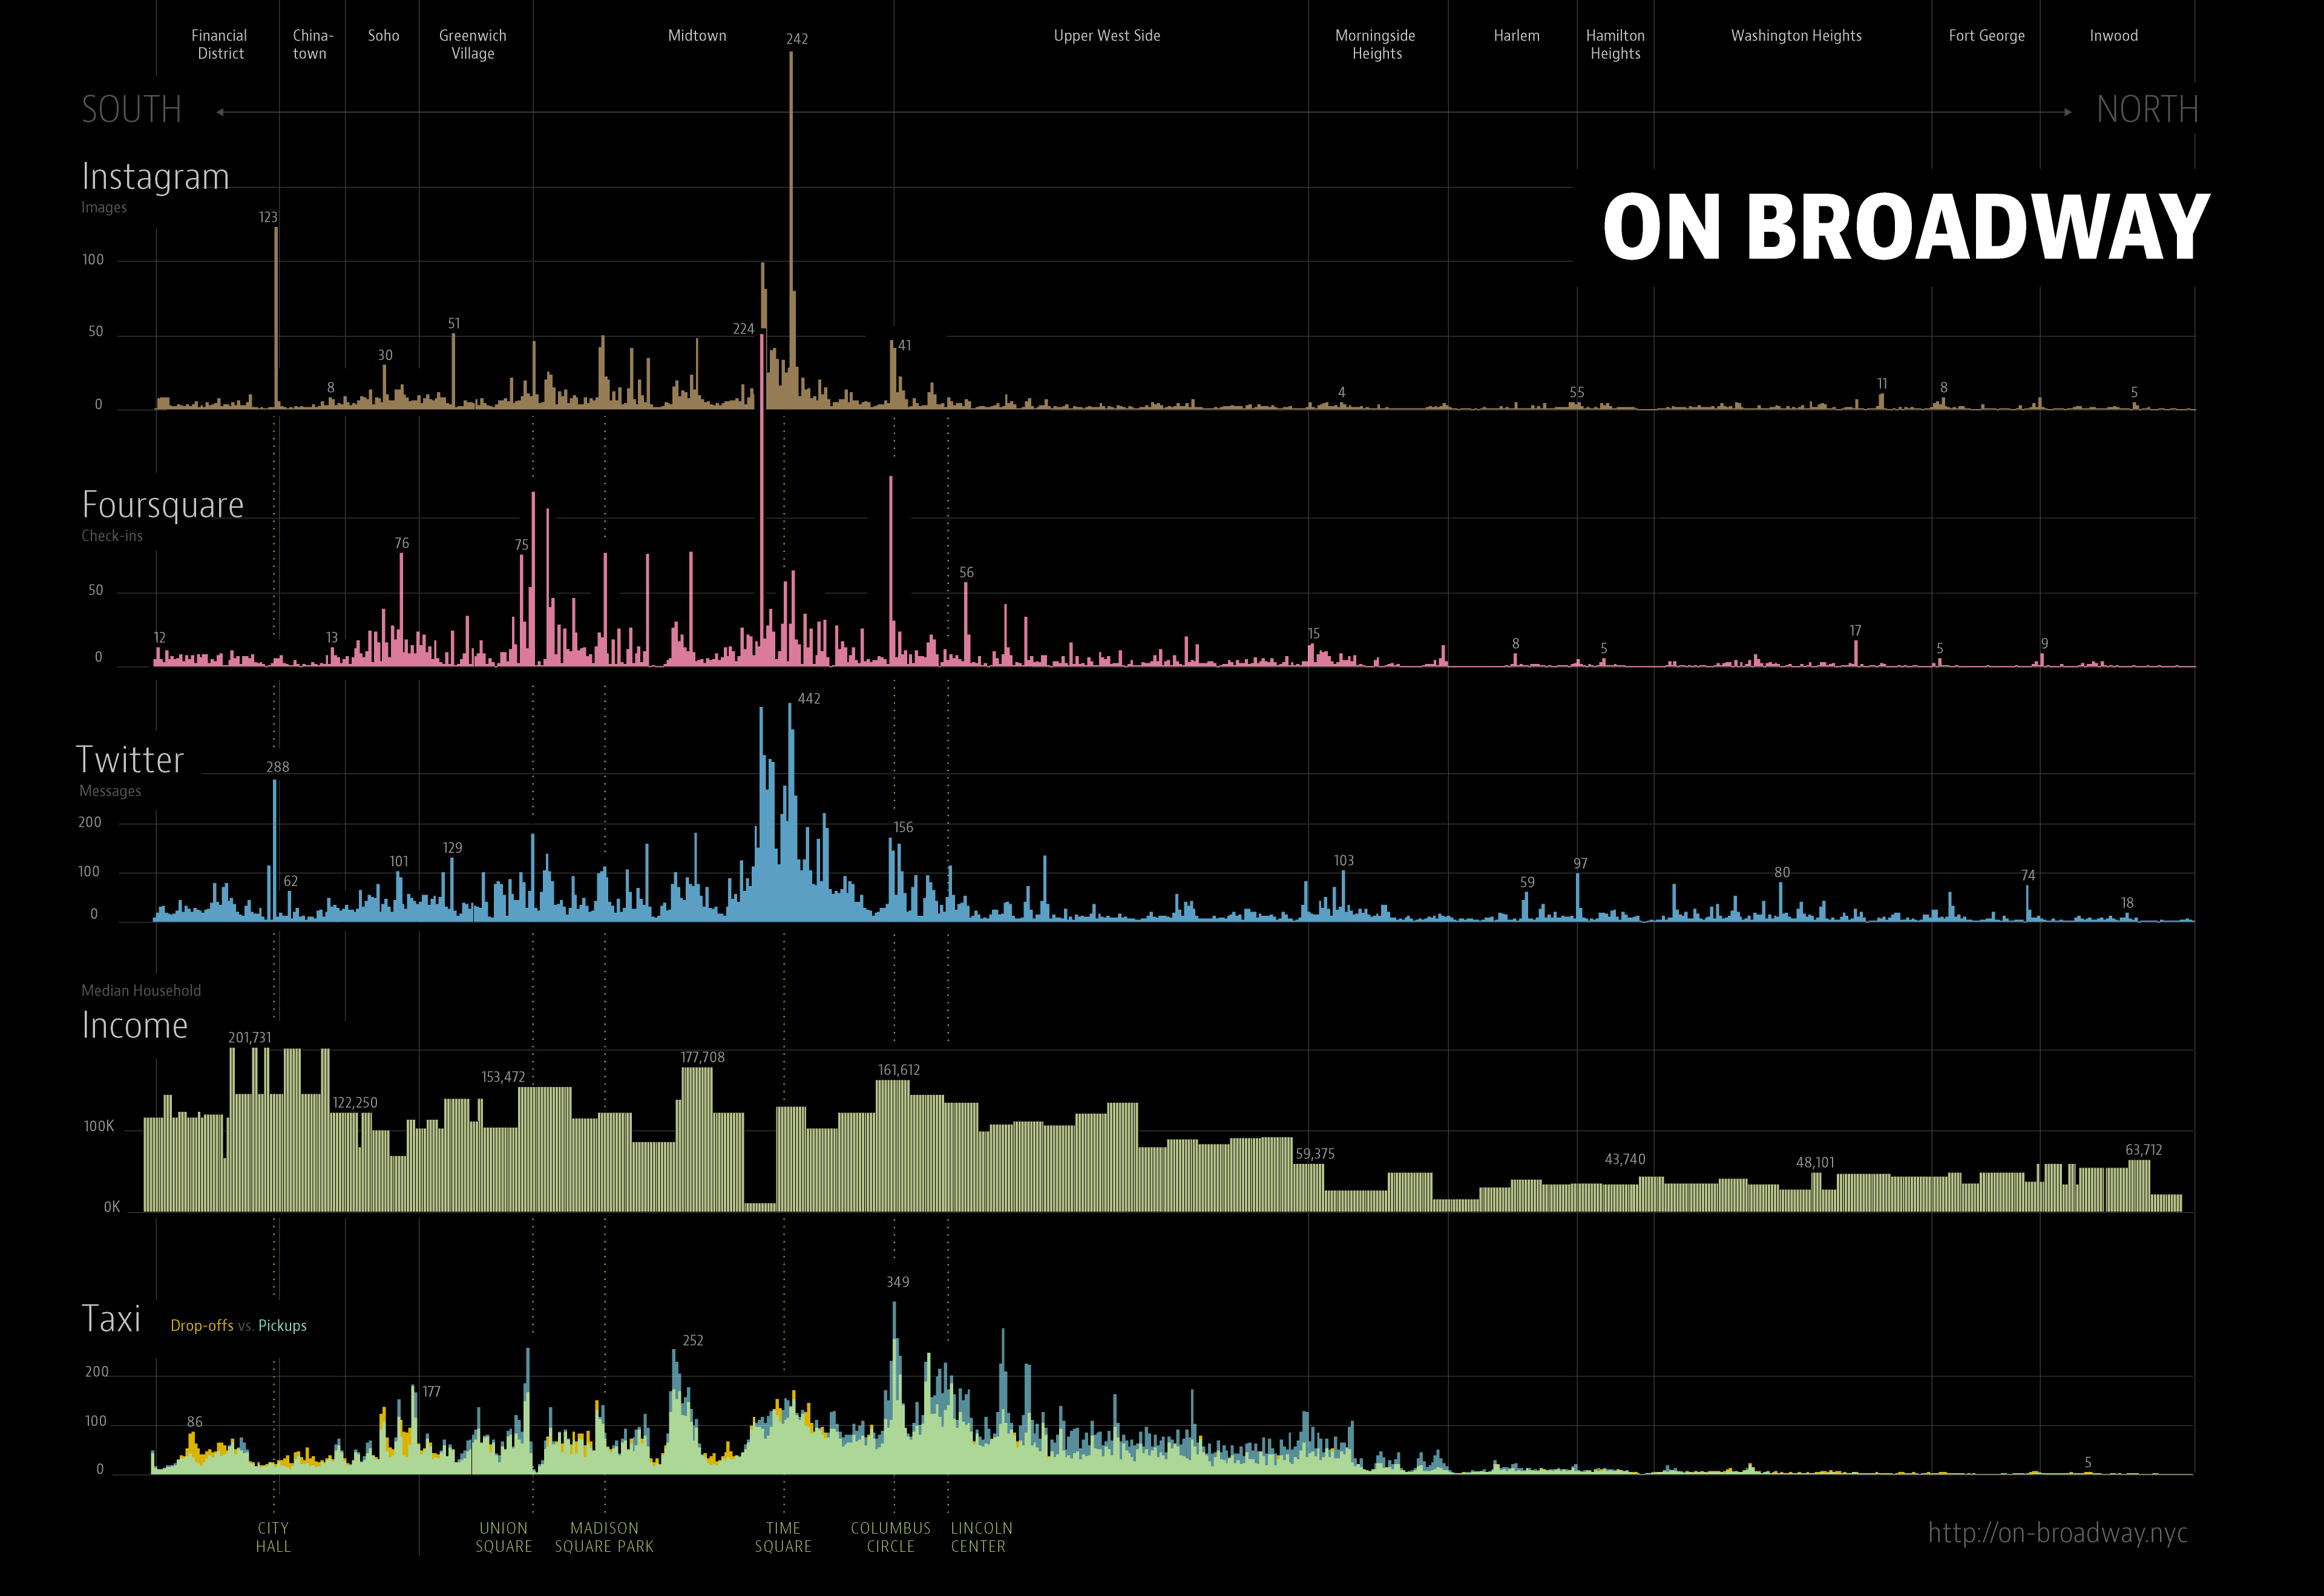Click the Time Square landmark marker
Screen dimensions: 2324x1596
[783, 1537]
